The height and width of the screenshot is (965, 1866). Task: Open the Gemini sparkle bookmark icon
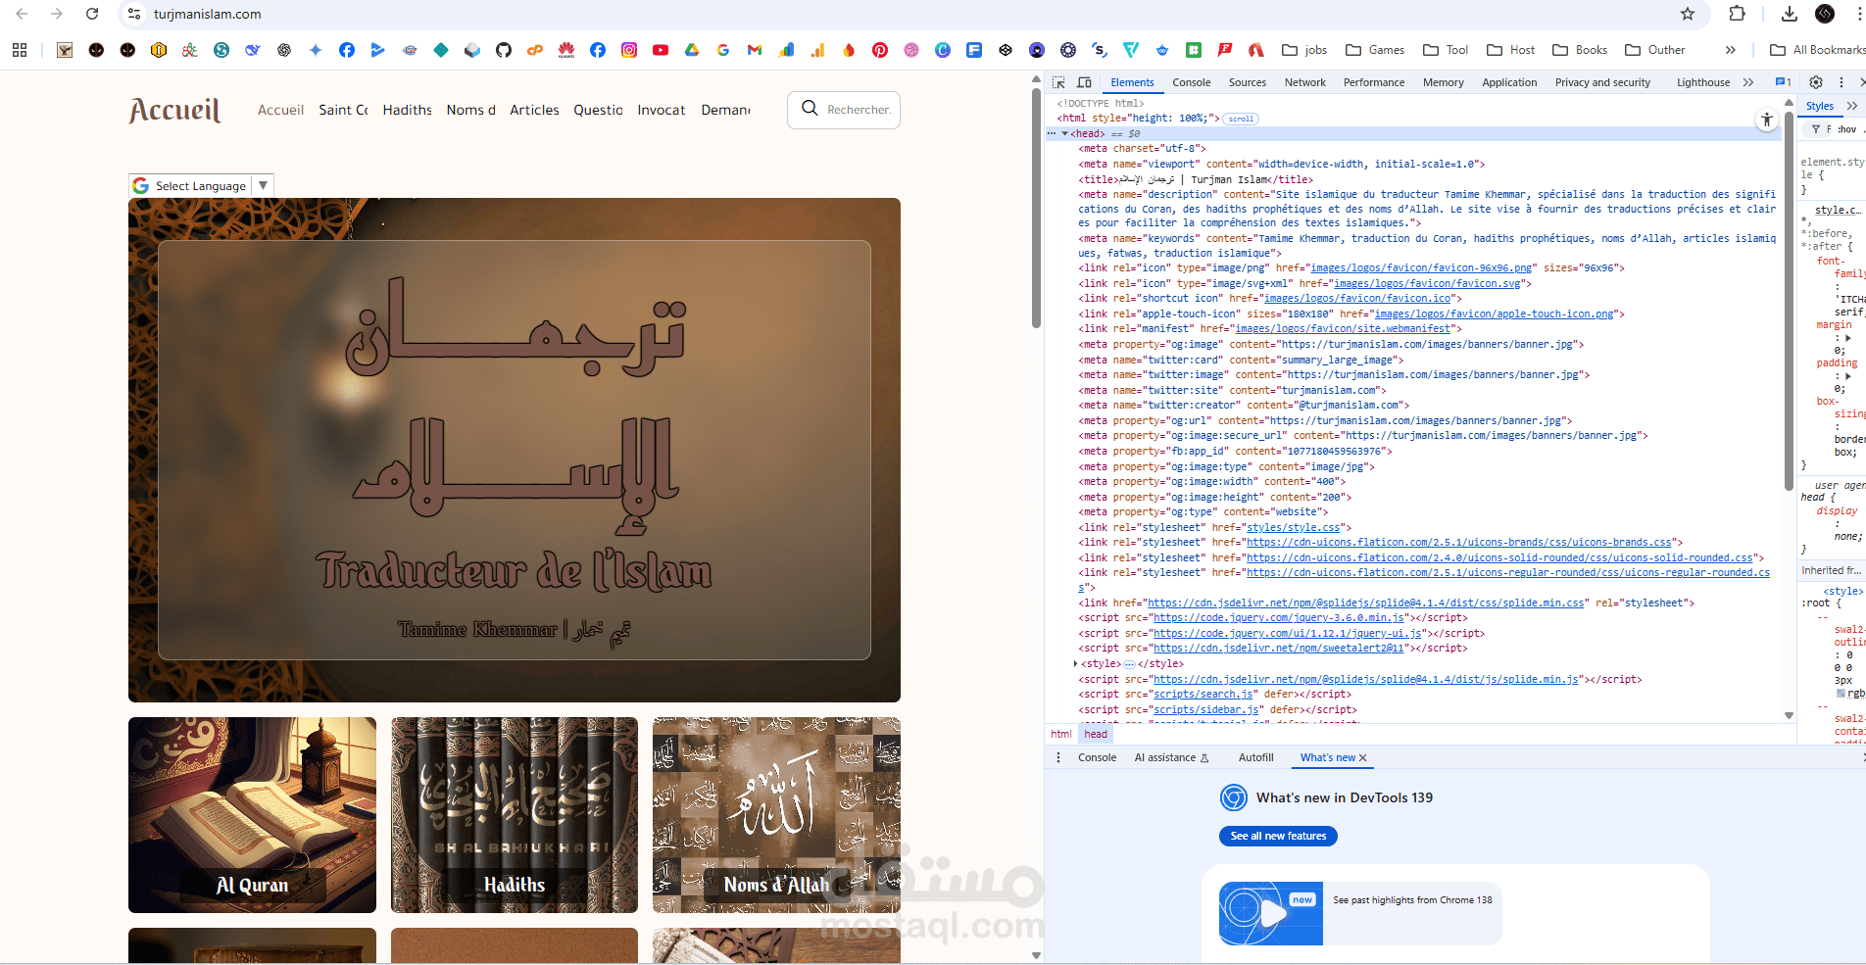[x=316, y=50]
